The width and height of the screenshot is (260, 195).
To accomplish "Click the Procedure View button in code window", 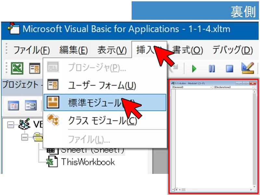I will click(173, 189).
